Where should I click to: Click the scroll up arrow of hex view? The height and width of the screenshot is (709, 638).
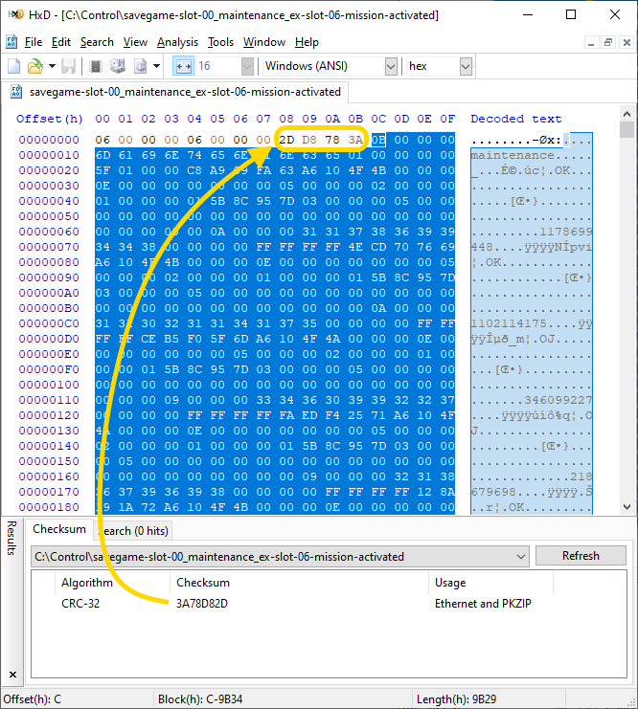(x=627, y=114)
